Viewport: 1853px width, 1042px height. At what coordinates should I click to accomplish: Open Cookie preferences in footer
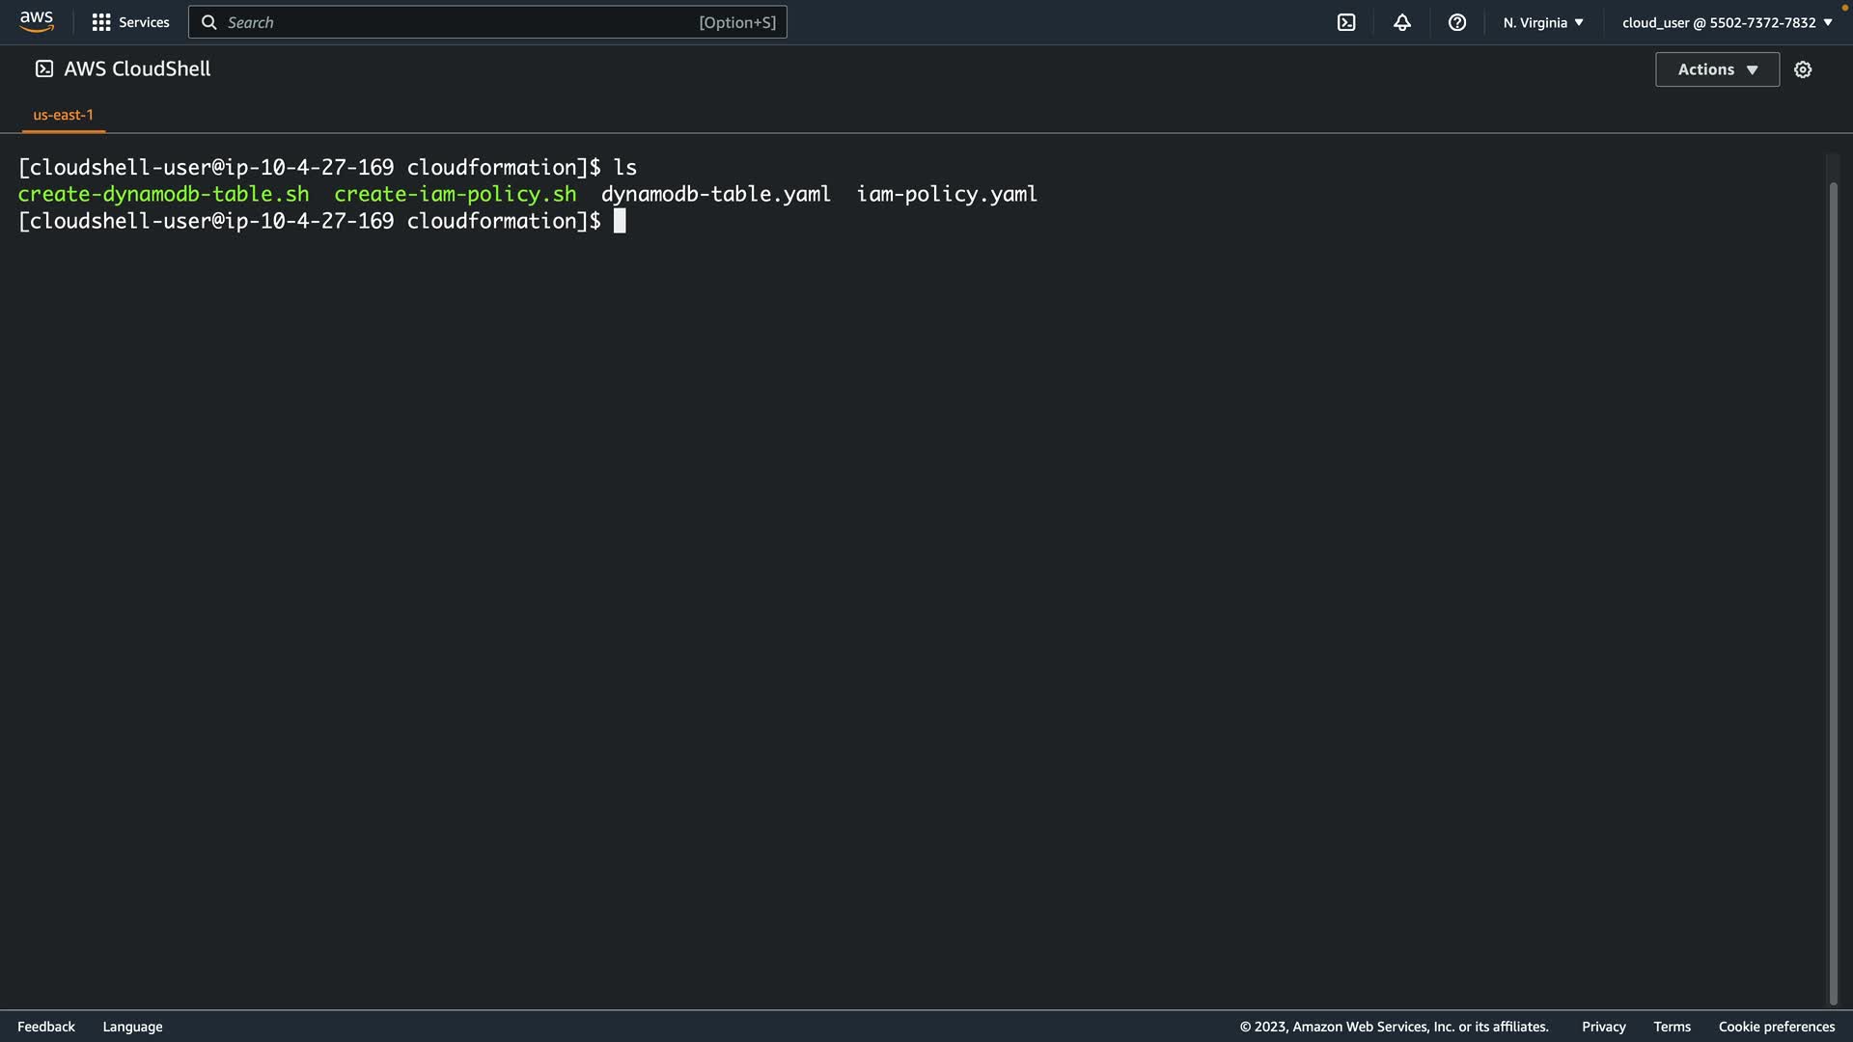[x=1776, y=1027]
